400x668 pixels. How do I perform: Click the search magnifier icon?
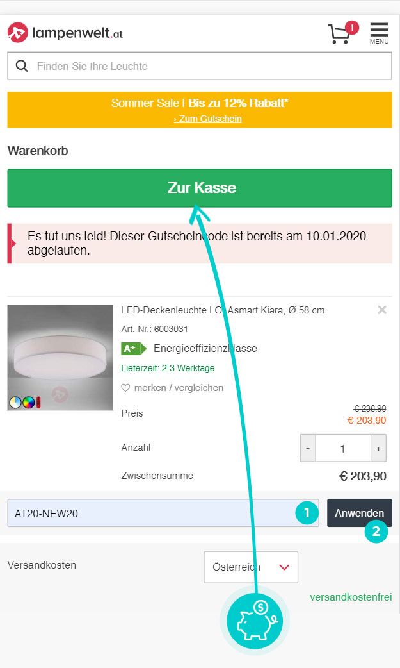tap(22, 66)
